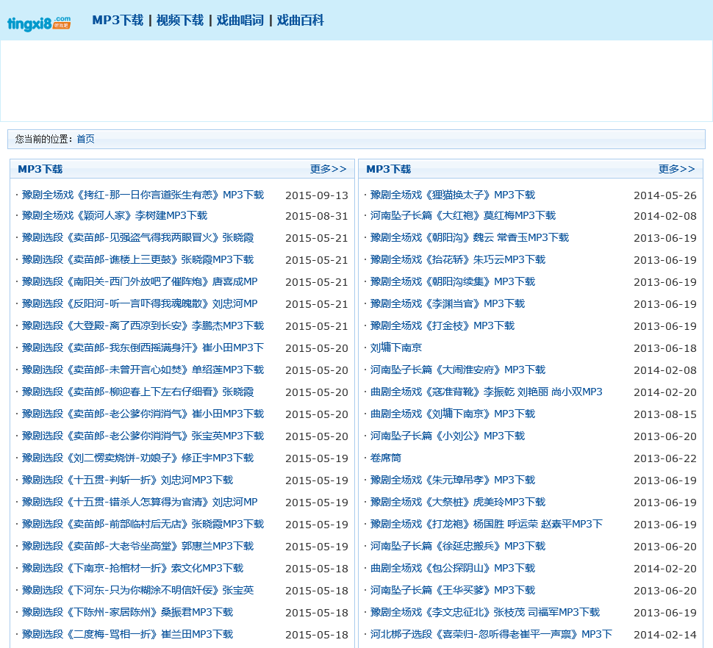The width and height of the screenshot is (713, 648).
Task: Open the 戏曲百科 navigation menu
Action: (x=300, y=21)
